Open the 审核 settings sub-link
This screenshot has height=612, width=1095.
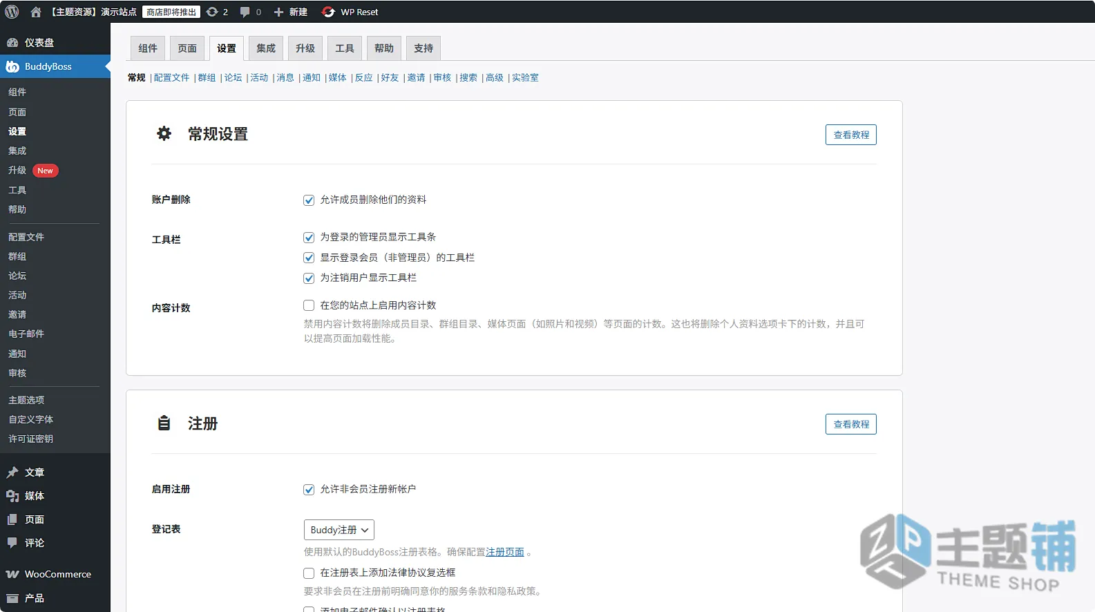[x=442, y=77]
